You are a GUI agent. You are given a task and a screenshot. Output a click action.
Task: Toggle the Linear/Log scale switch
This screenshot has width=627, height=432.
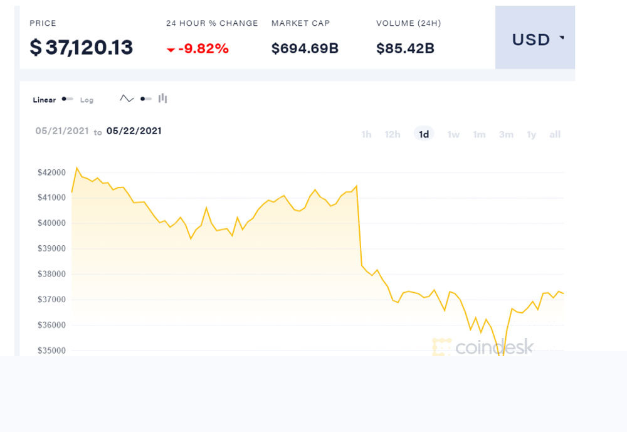point(68,99)
